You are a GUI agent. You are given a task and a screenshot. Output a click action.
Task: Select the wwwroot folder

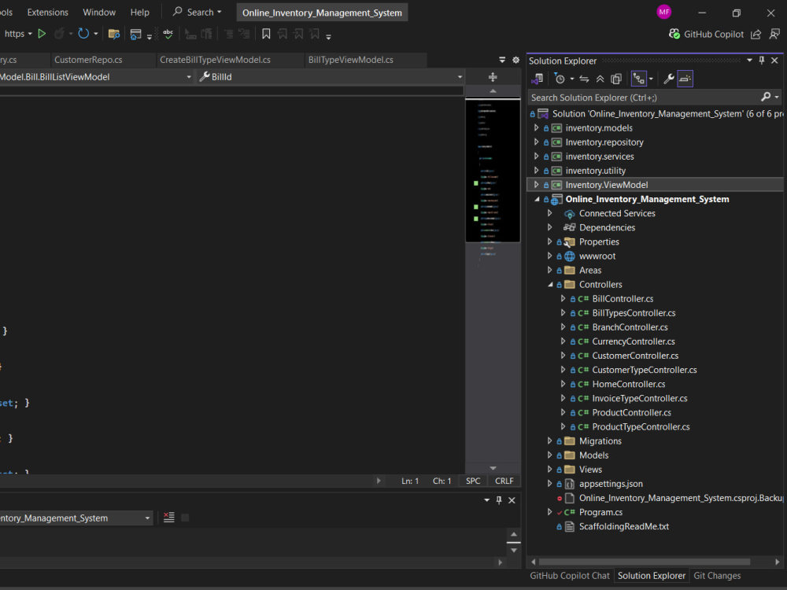(597, 256)
